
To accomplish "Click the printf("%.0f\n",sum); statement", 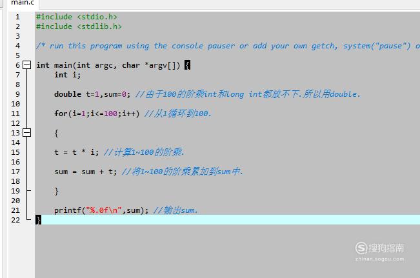I will pyautogui.click(x=101, y=210).
